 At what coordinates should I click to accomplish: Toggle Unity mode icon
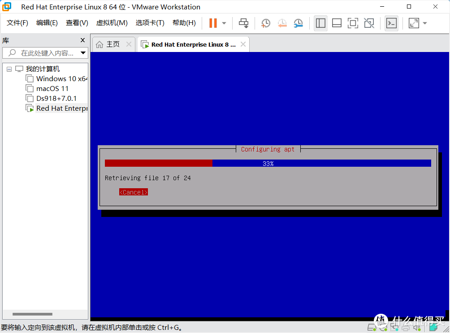369,23
